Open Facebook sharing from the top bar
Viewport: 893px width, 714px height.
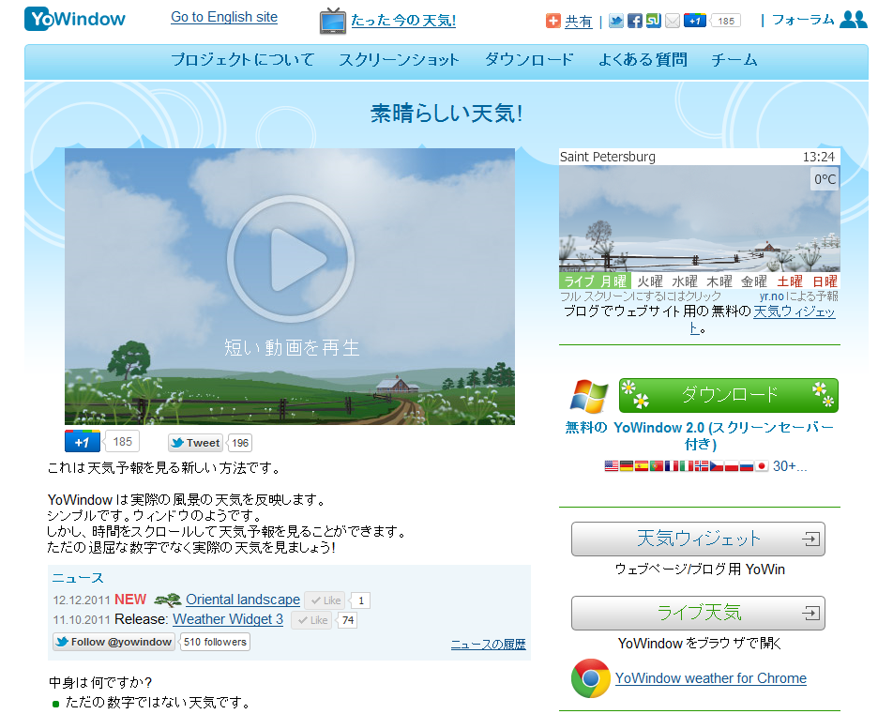tap(637, 20)
